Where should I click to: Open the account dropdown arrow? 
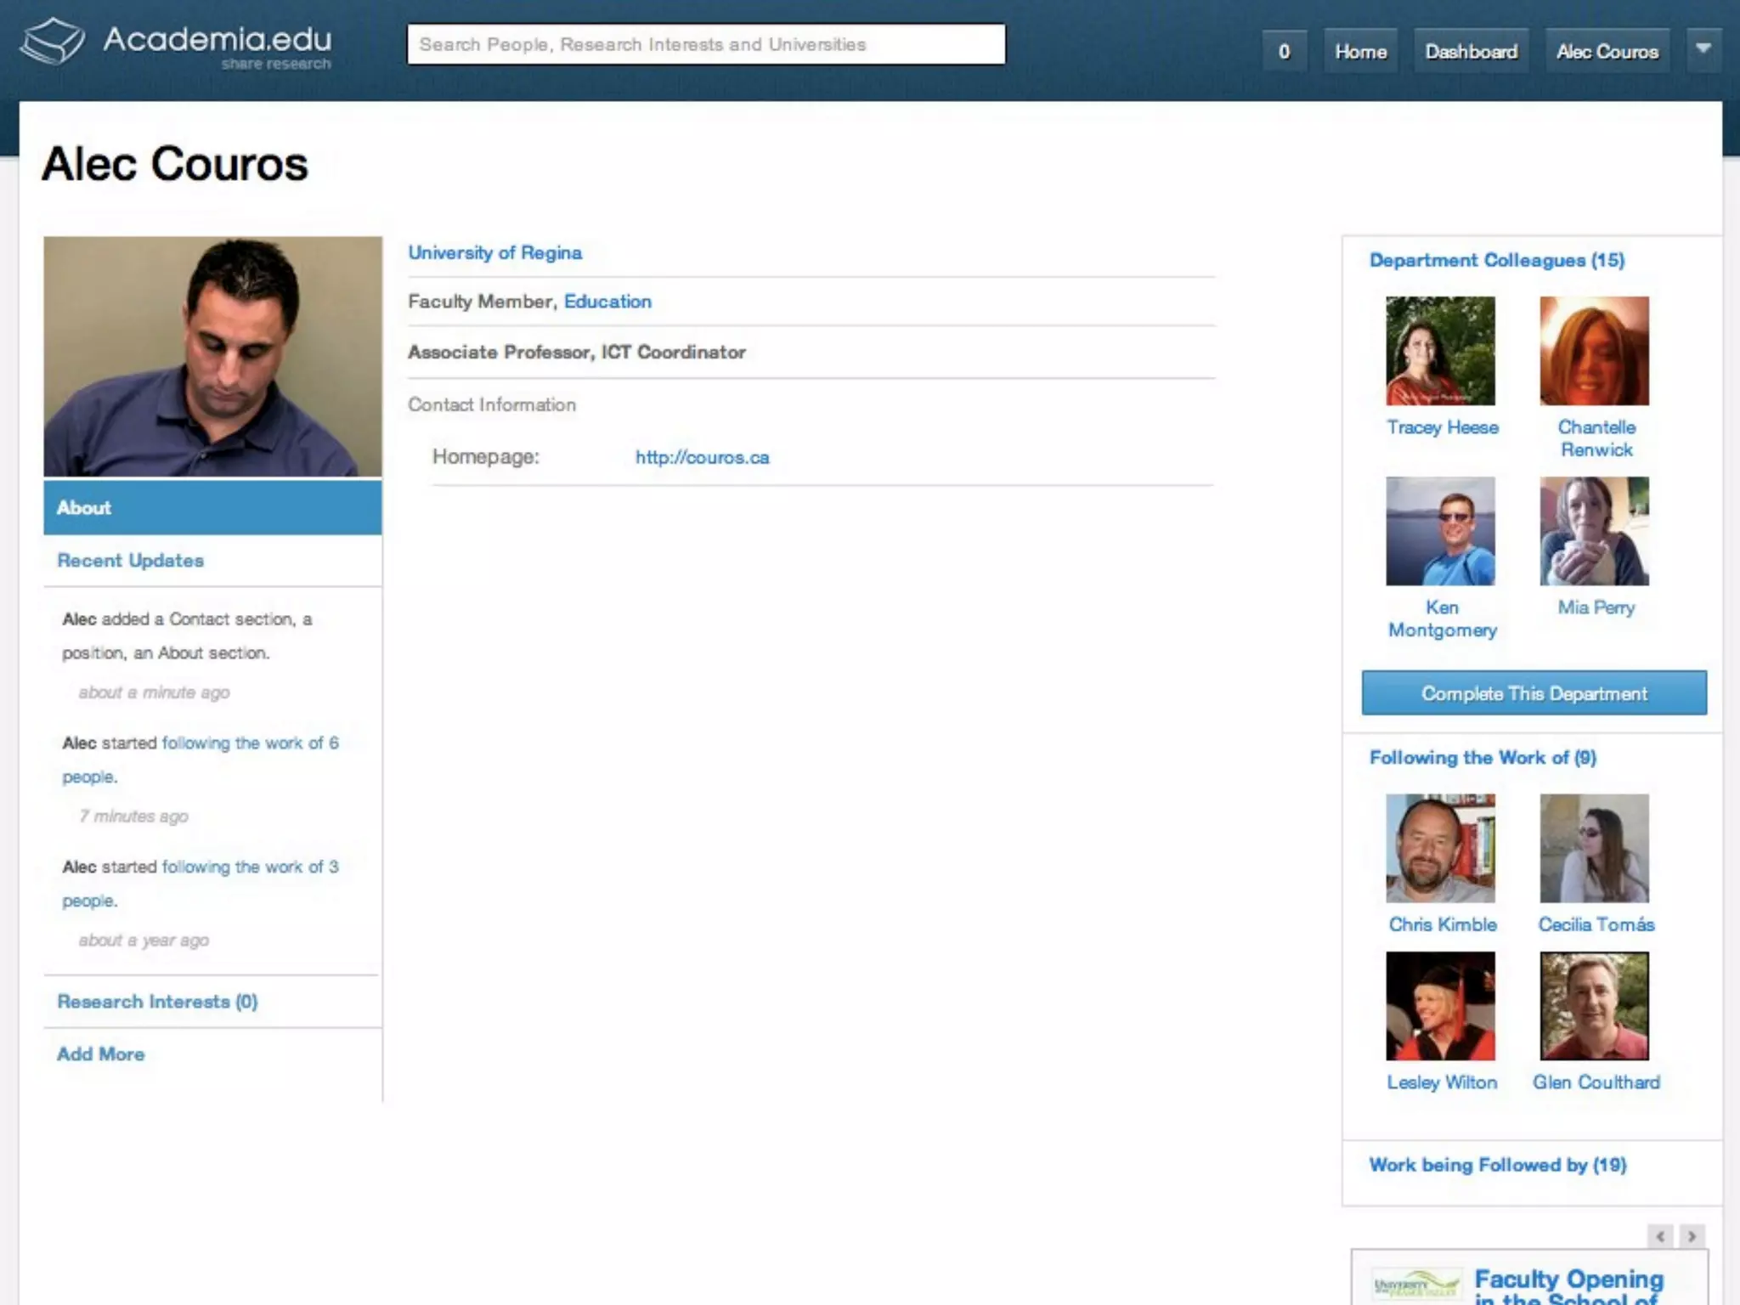[x=1703, y=50]
